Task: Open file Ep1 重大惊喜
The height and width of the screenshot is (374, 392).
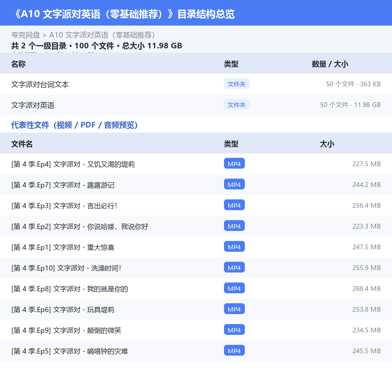Action: click(63, 247)
